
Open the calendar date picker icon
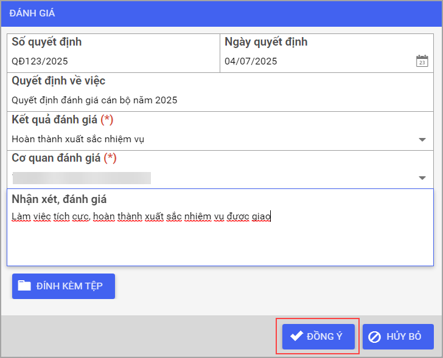click(422, 61)
